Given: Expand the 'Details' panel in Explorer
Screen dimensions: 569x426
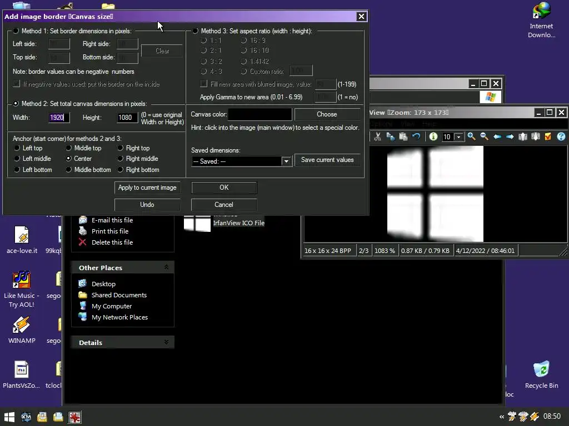Looking at the screenshot, I should point(166,342).
